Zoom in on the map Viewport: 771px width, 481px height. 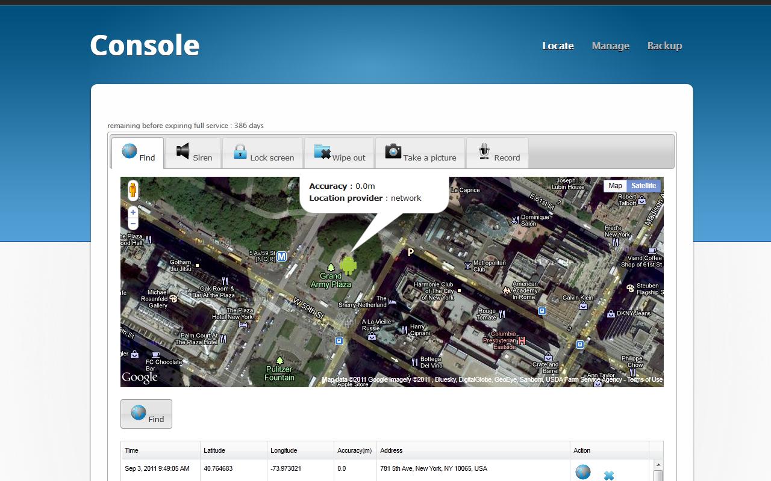coord(133,212)
